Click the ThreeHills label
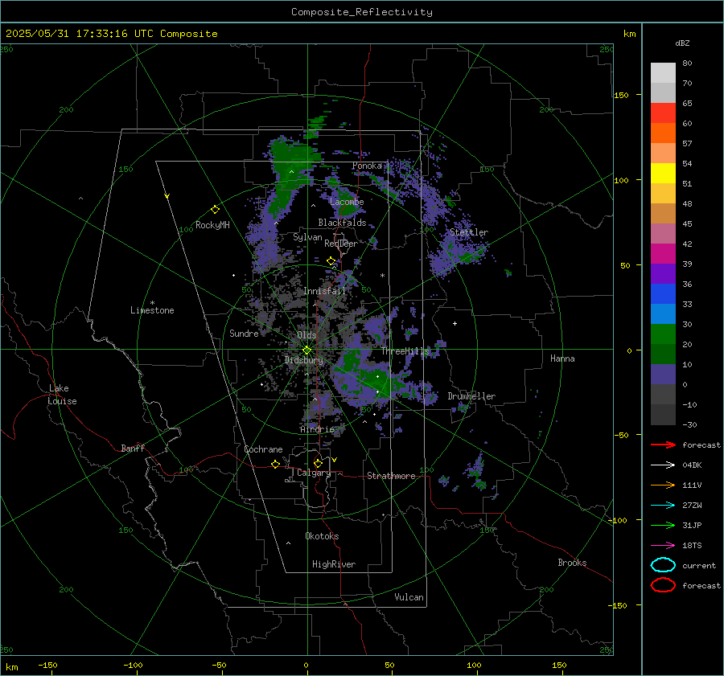The height and width of the screenshot is (676, 724). pos(405,351)
